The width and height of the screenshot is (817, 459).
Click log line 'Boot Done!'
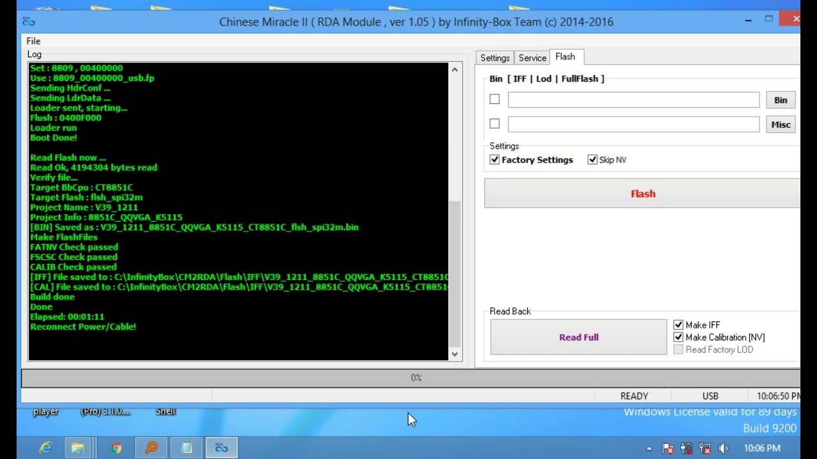[54, 138]
